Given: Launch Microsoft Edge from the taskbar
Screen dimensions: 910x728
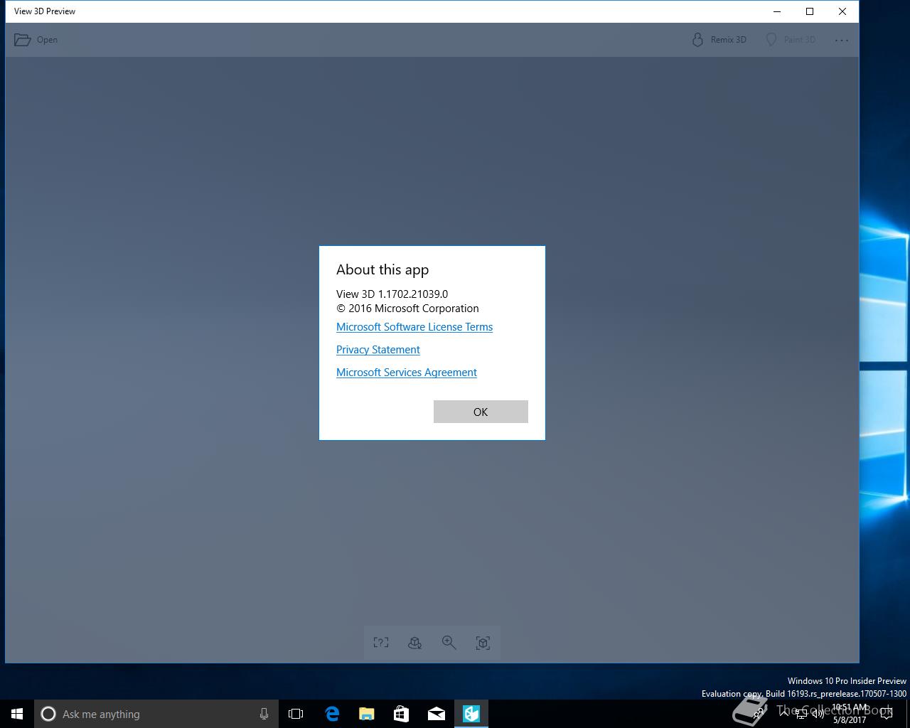Looking at the screenshot, I should point(332,714).
